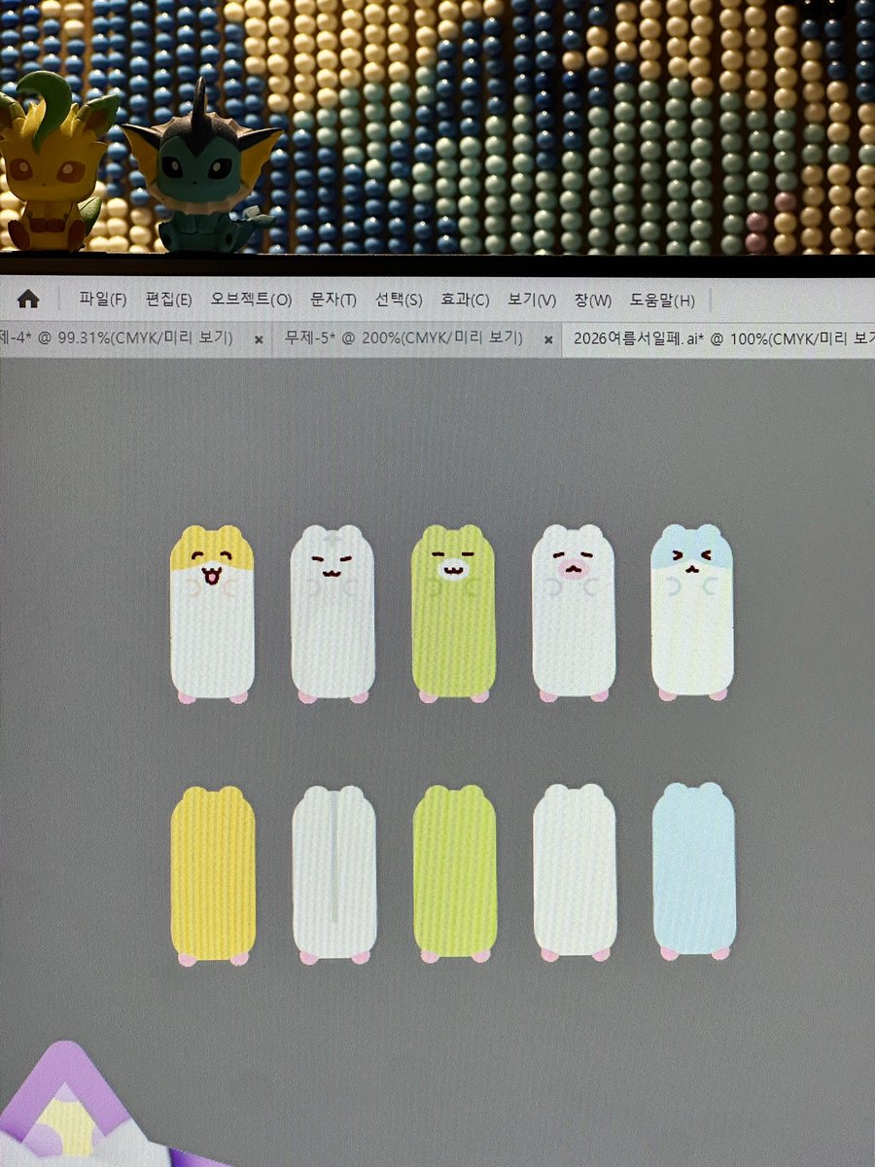875x1167 pixels.
Task: Select the yellow-headed laughing hamster artwork
Action: click(212, 614)
